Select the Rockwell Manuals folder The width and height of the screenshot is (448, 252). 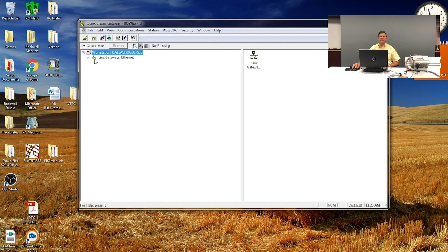[x=32, y=42]
